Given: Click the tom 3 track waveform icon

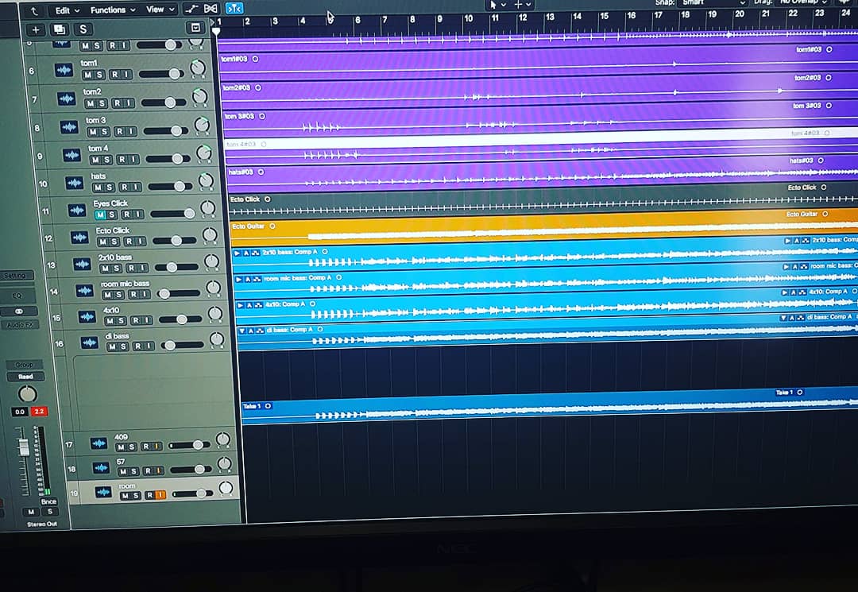Looking at the screenshot, I should point(69,127).
